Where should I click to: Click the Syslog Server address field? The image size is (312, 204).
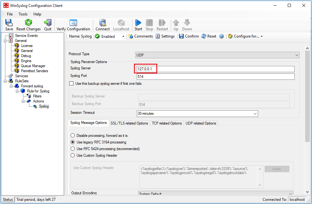pyautogui.click(x=216, y=69)
